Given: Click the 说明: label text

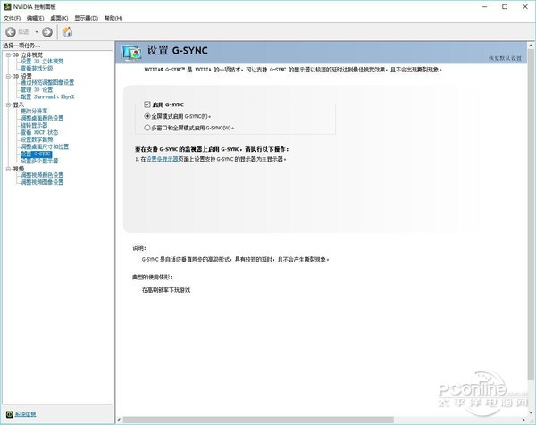Looking at the screenshot, I should tap(139, 248).
